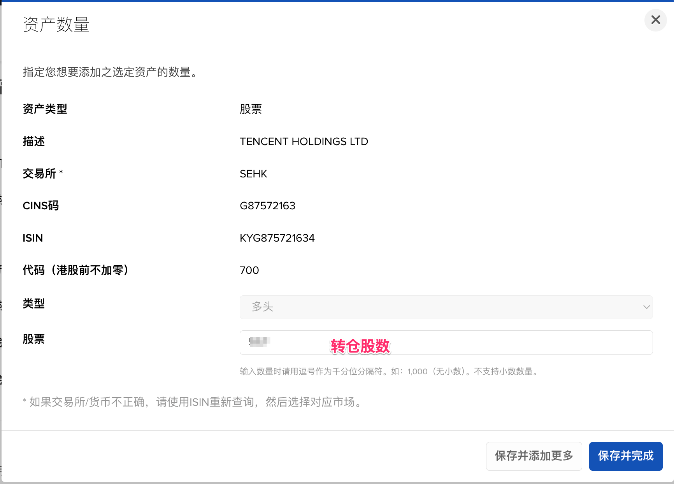Image resolution: width=674 pixels, height=484 pixels.
Task: Close the 资产数量 dialog with the X
Action: pos(655,20)
